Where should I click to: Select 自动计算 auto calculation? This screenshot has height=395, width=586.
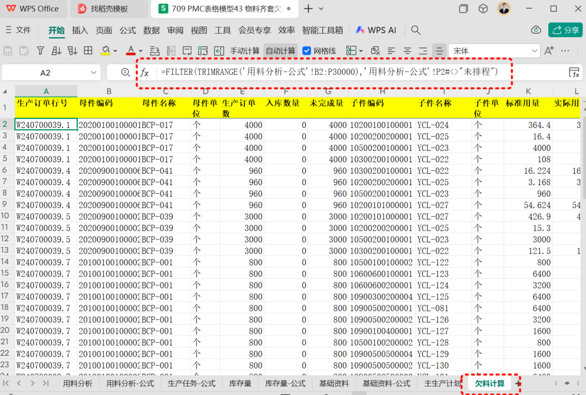tap(280, 51)
